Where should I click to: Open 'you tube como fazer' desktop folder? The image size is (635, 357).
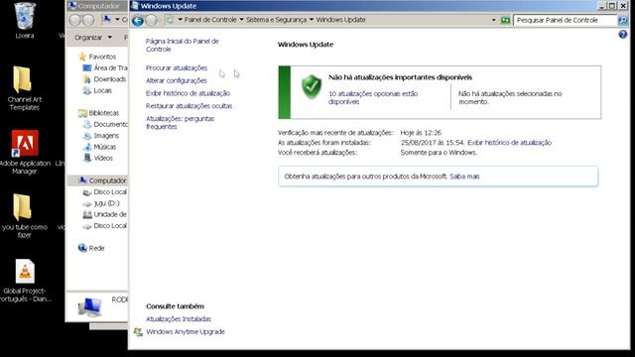(22, 207)
